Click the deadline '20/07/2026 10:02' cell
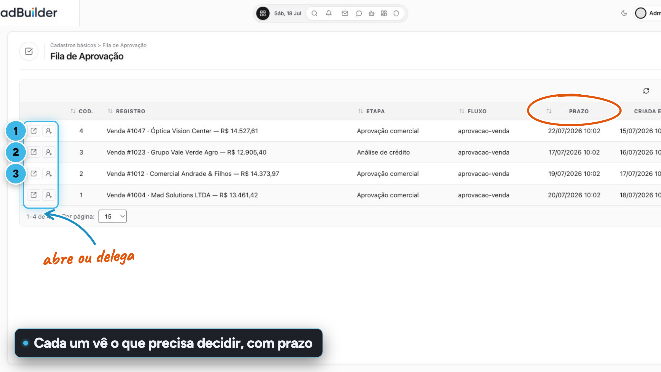The image size is (661, 372). point(574,195)
